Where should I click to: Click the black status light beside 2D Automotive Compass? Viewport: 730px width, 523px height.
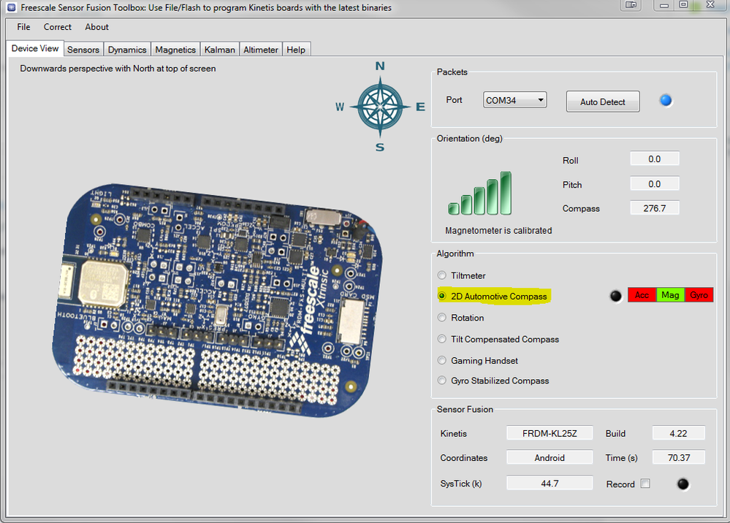(x=616, y=295)
